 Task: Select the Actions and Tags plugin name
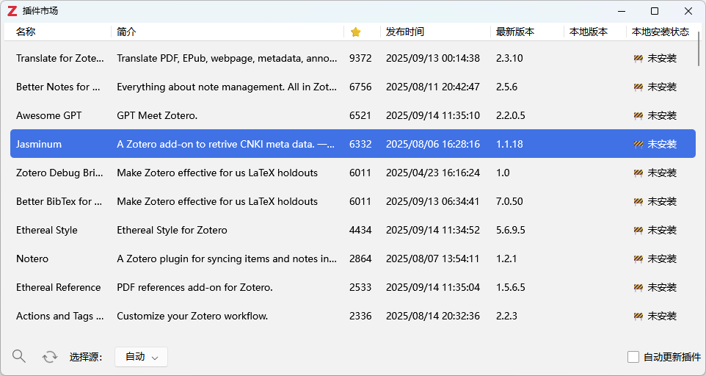(x=60, y=316)
